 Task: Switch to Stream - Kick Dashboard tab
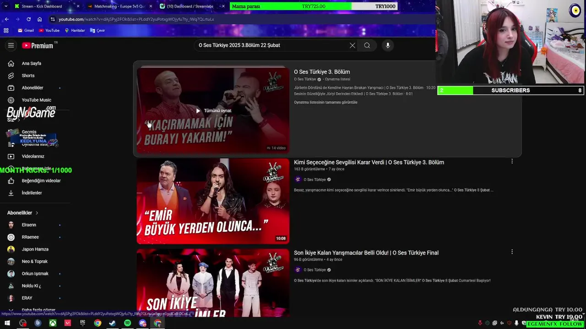[x=42, y=6]
